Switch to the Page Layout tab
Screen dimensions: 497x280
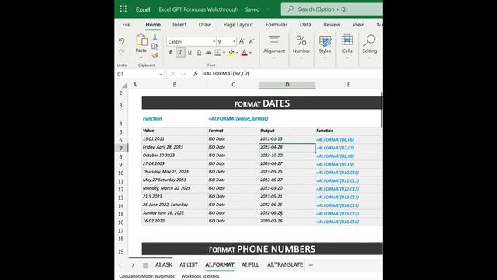238,25
